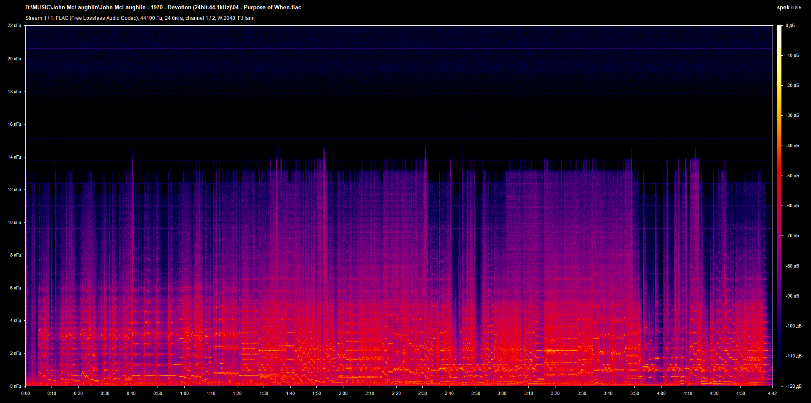Click the spek 0.8.5 version label
Screen dimensions: 811x403
789,8
